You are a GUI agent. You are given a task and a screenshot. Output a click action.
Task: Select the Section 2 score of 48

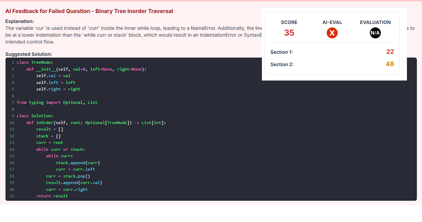(390, 64)
